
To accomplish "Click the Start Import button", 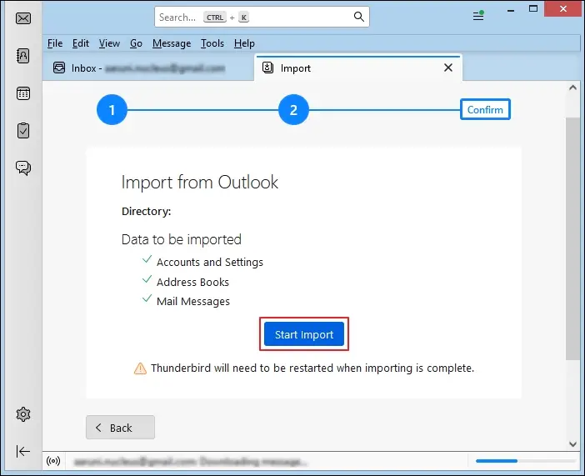I will tap(304, 334).
